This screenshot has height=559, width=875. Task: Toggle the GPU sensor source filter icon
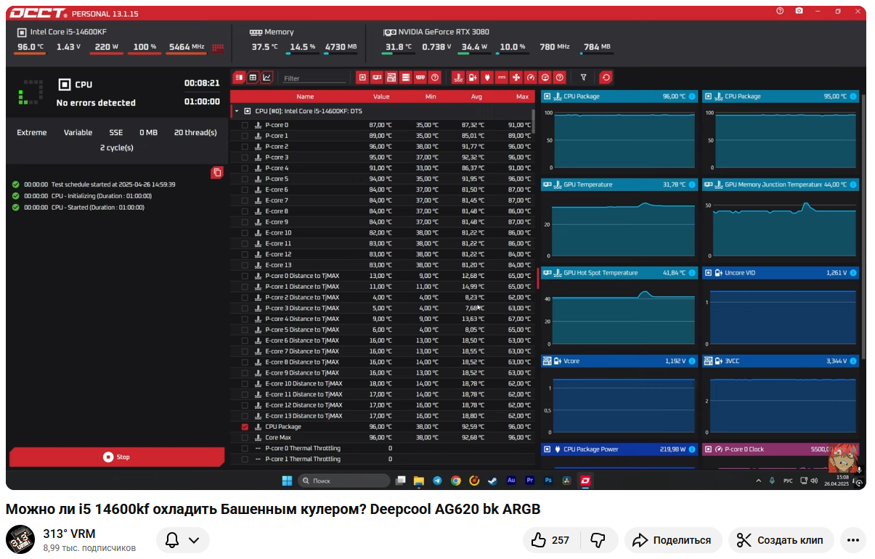(377, 77)
